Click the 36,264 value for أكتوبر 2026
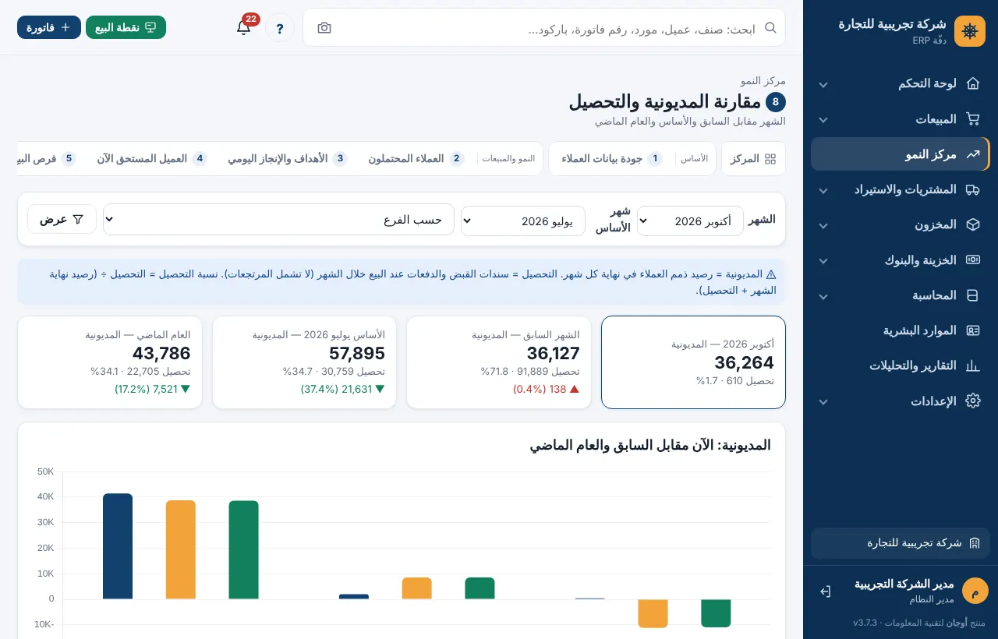 pos(745,362)
